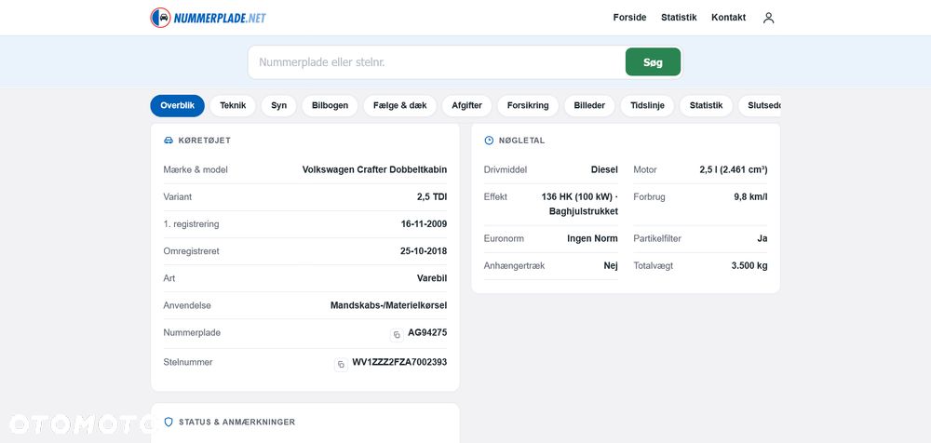Click the clock icon beside Nøgletal
This screenshot has height=443, width=931.
(490, 141)
